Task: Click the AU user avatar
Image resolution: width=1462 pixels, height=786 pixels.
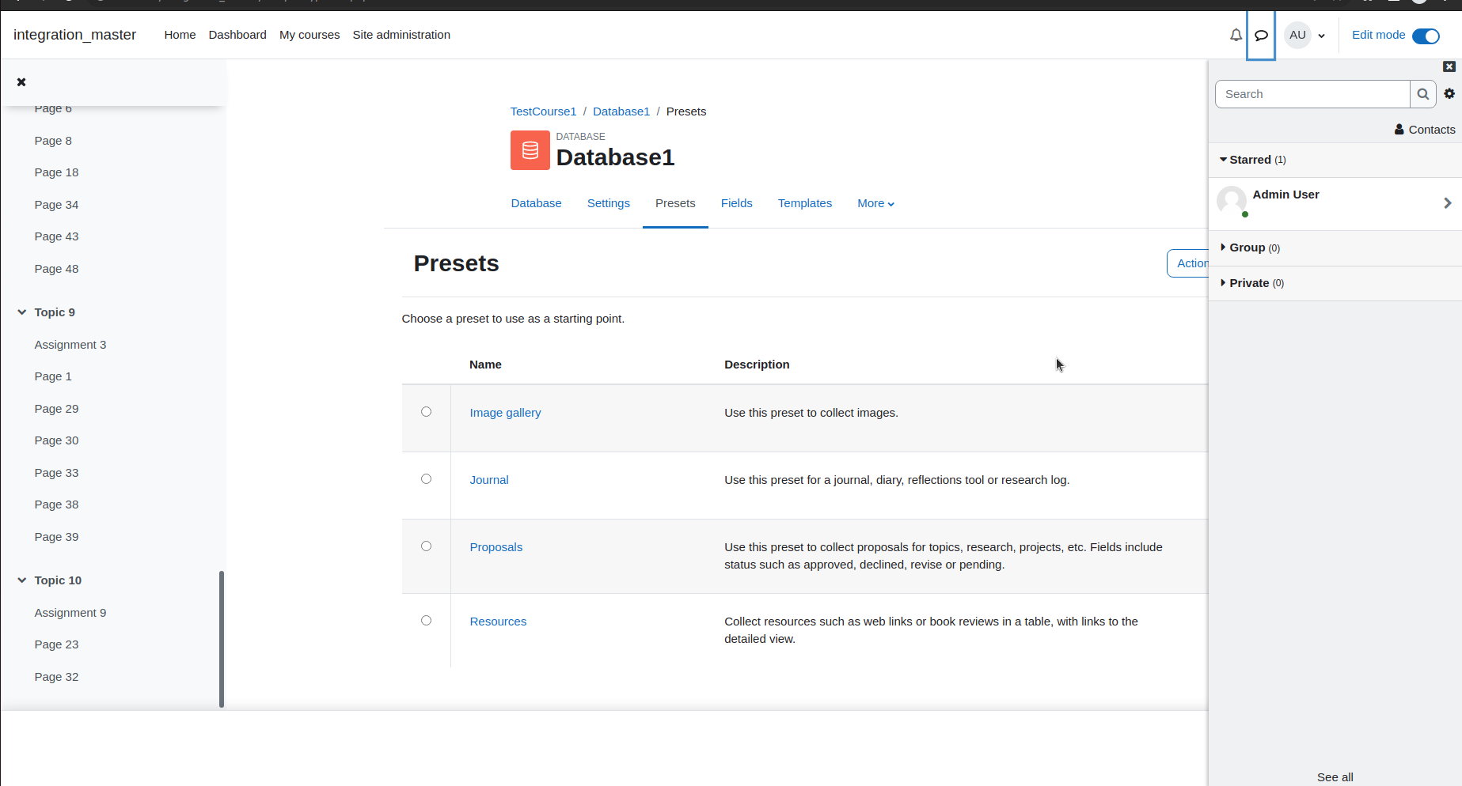Action: 1297,35
